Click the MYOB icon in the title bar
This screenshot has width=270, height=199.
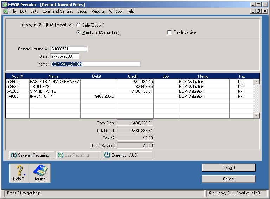5,5
